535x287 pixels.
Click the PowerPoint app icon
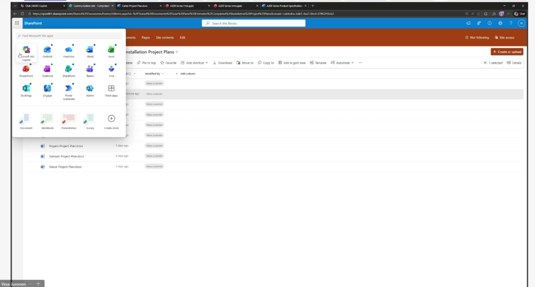click(26, 70)
